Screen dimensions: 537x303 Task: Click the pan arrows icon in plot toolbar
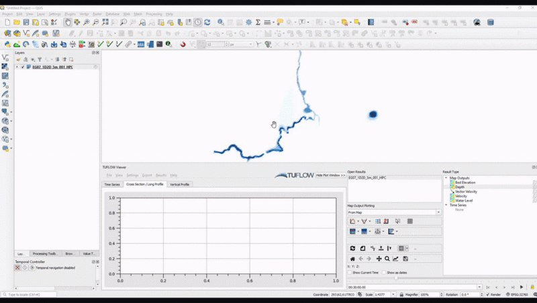pos(379,259)
